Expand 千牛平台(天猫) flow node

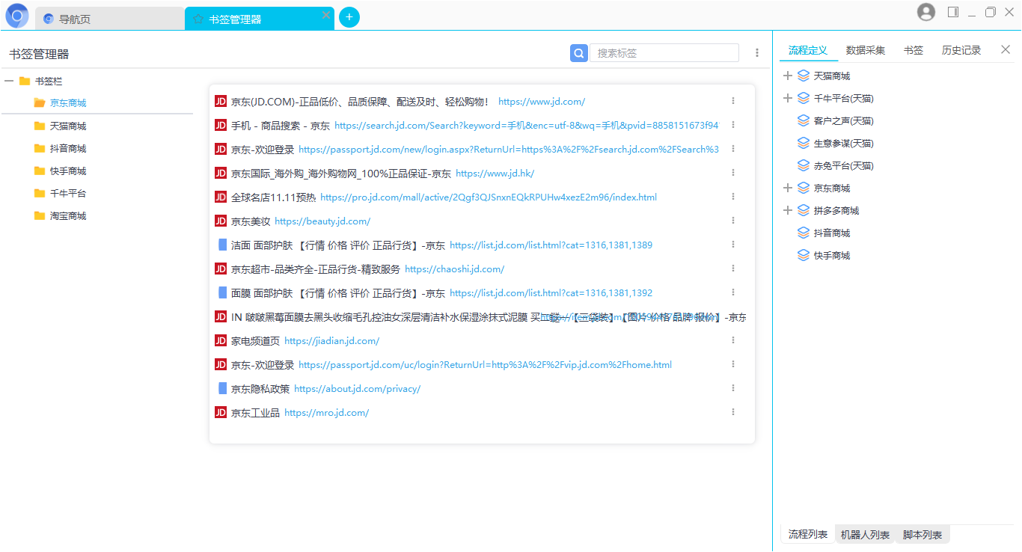(x=787, y=98)
